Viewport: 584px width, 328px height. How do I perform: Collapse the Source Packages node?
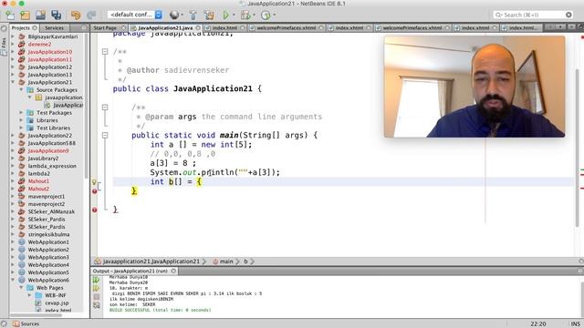point(21,89)
